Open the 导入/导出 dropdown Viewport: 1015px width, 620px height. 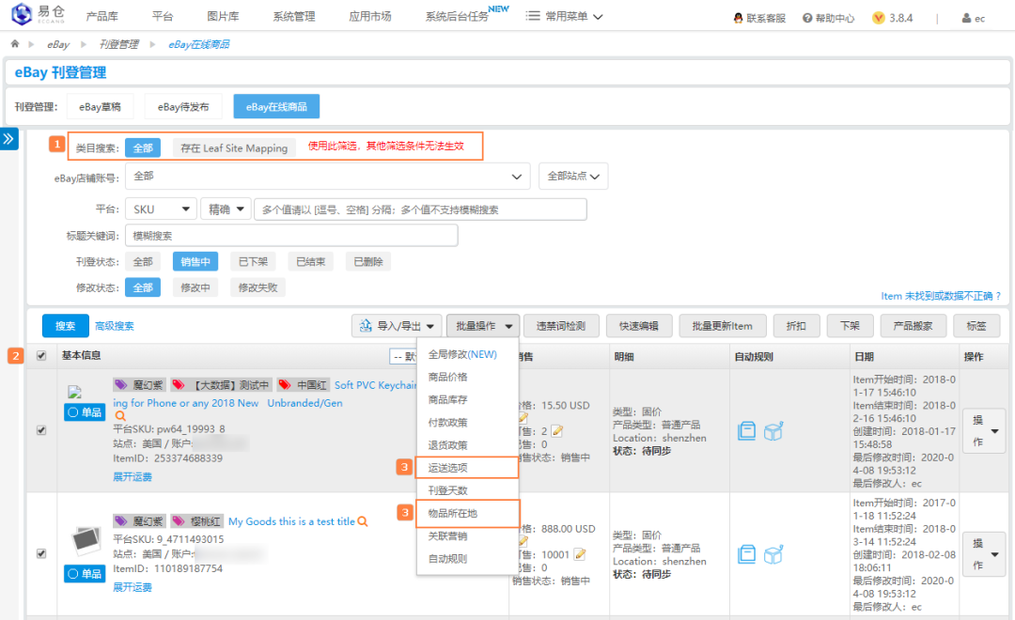[397, 326]
